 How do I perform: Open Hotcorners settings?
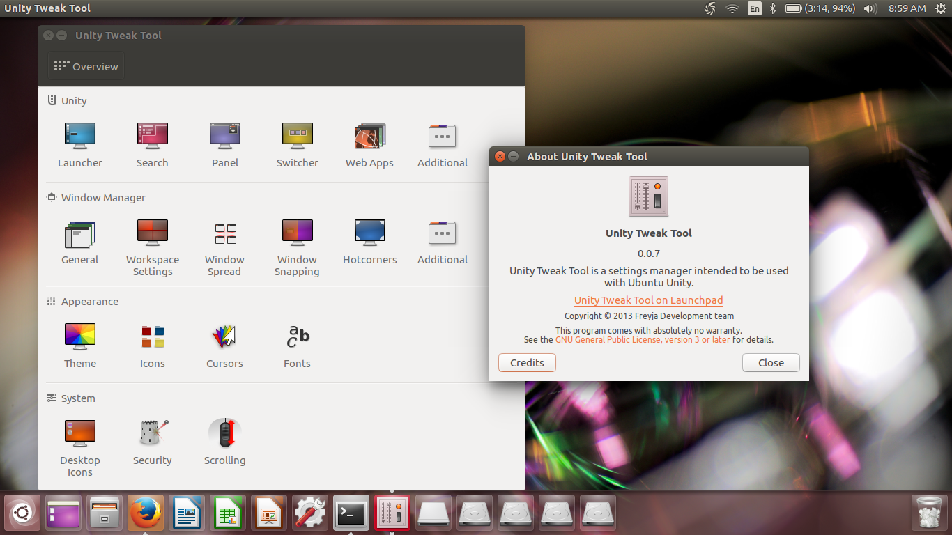coord(370,242)
